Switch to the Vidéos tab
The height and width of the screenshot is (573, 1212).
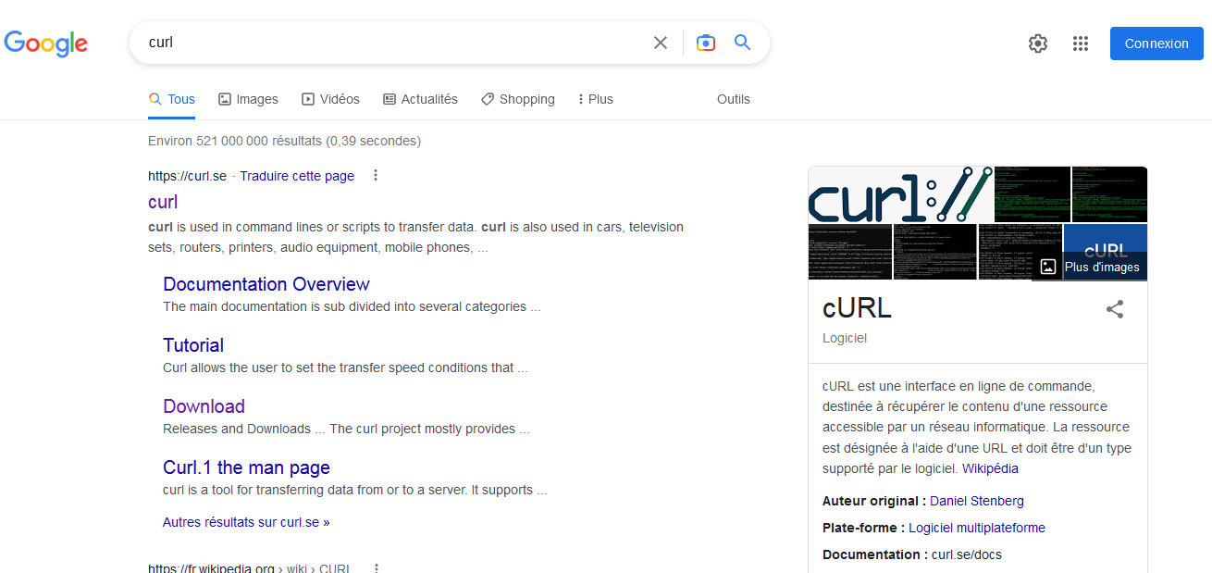[331, 99]
